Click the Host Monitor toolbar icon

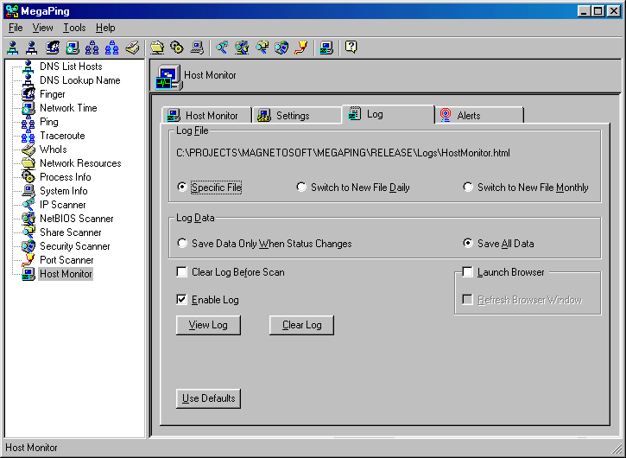(x=326, y=48)
